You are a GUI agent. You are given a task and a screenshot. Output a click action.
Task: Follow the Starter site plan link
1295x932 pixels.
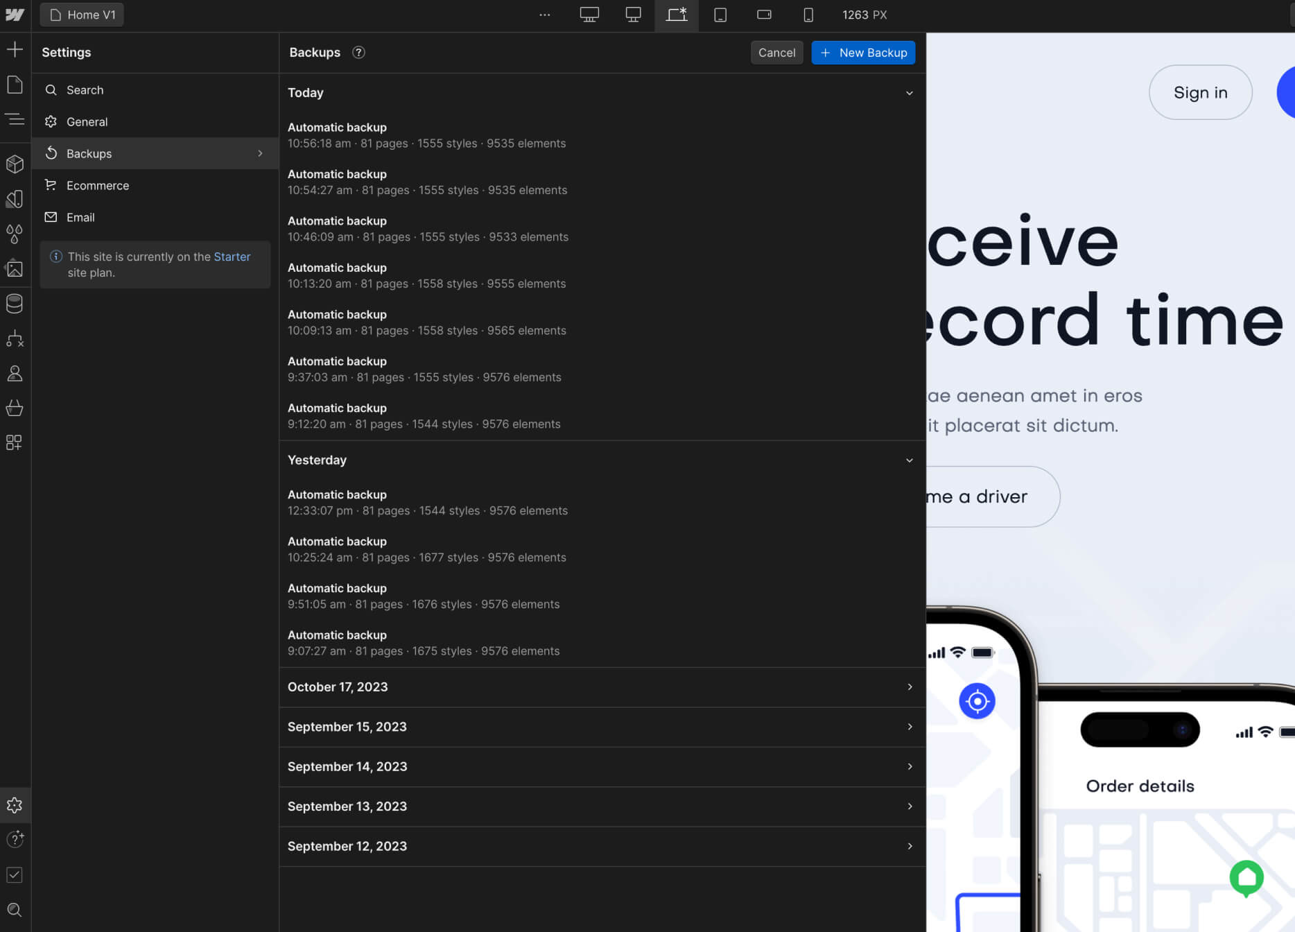[232, 257]
